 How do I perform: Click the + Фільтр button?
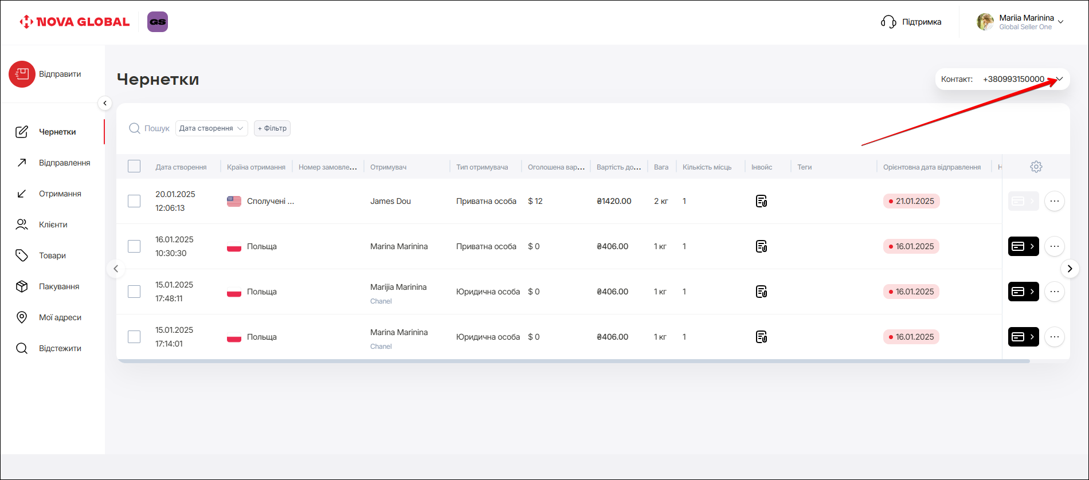(272, 128)
